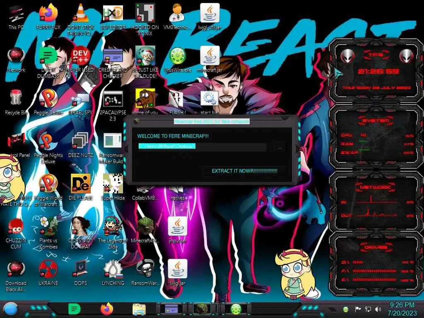Click the right alien head on TIME widget
Viewport: 424px width, 318px height.
(407, 56)
